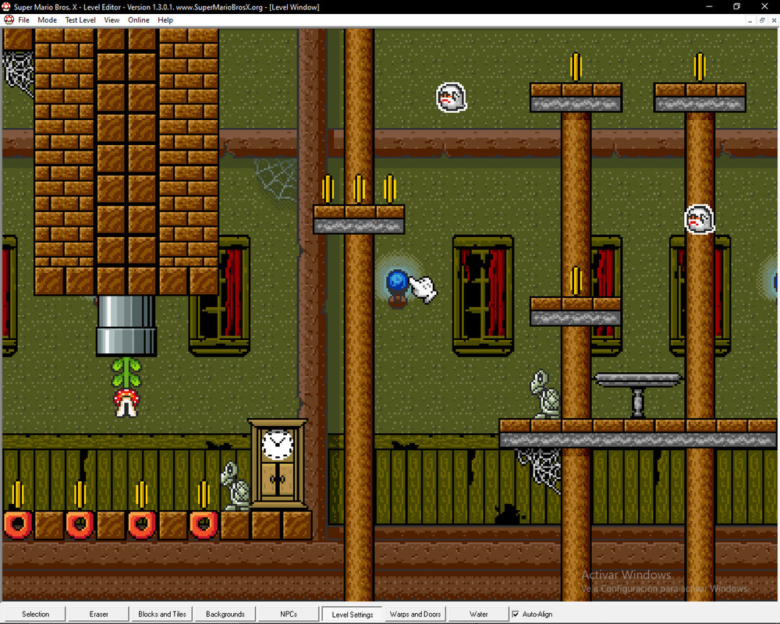The width and height of the screenshot is (780, 624).
Task: Select the fourth red donut block from the left
Action: point(204,525)
